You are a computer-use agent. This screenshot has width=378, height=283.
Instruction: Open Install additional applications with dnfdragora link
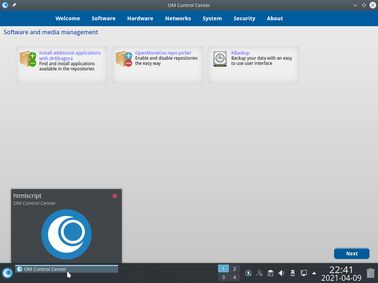pos(70,56)
